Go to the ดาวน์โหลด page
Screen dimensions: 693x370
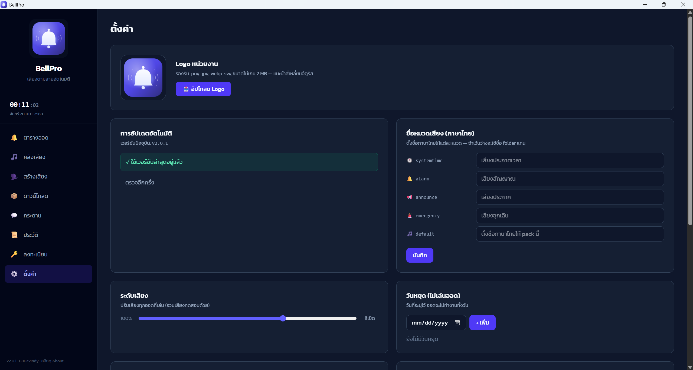coord(48,196)
